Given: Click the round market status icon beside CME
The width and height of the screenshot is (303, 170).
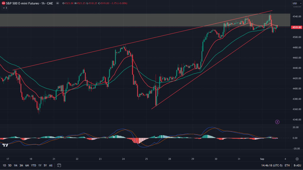Looking at the screenshot, I should point(57,3).
